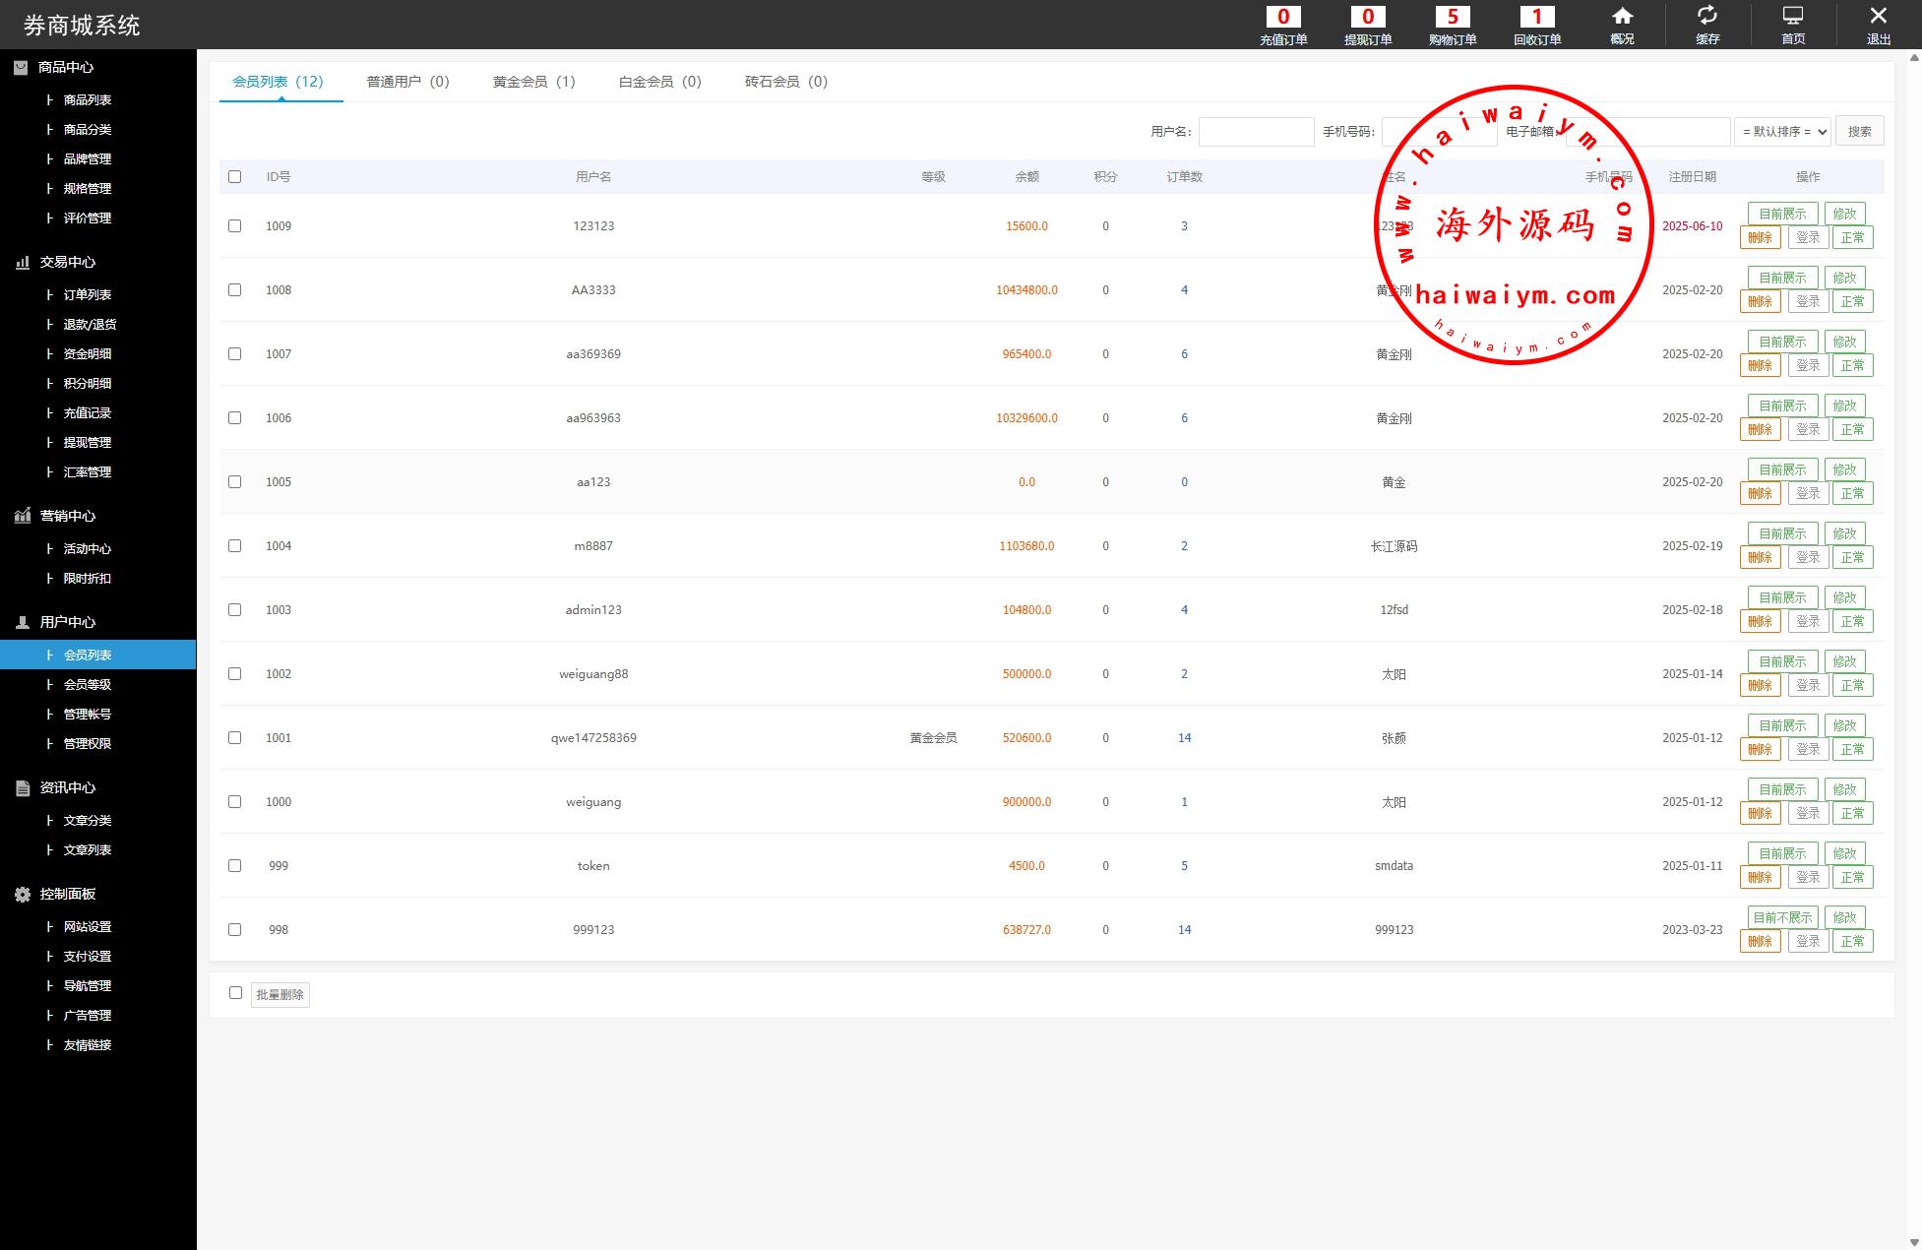Check the box for user ID 1009
1922x1250 pixels.
pos(234,225)
